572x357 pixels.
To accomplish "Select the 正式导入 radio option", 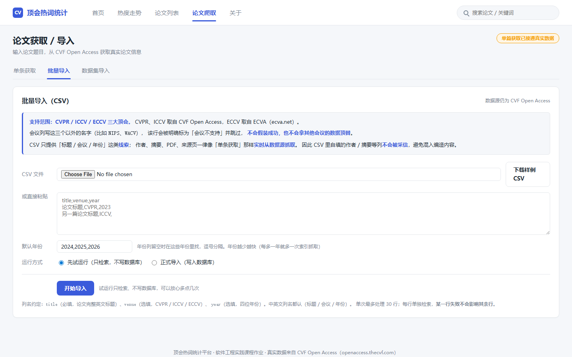I will tap(154, 263).
